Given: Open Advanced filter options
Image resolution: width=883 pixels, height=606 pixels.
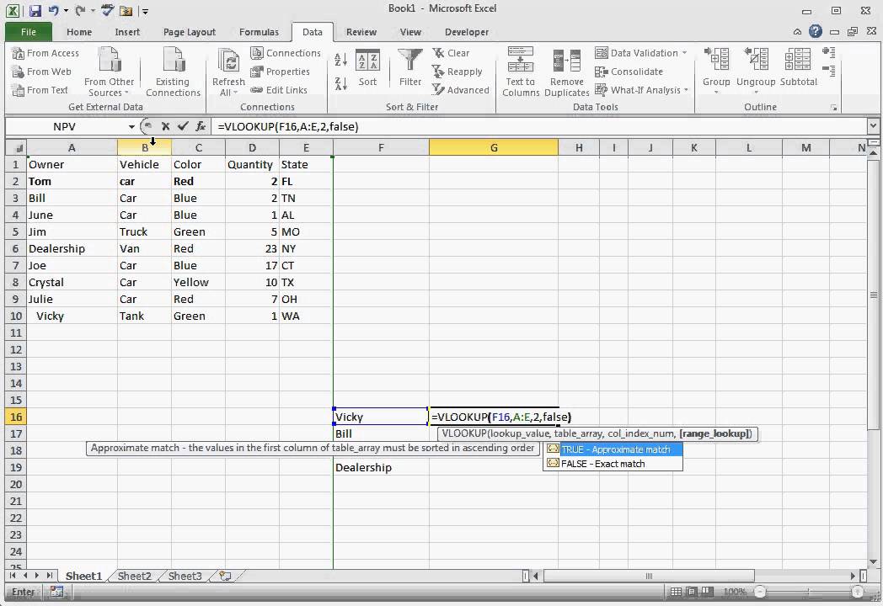Looking at the screenshot, I should [461, 90].
